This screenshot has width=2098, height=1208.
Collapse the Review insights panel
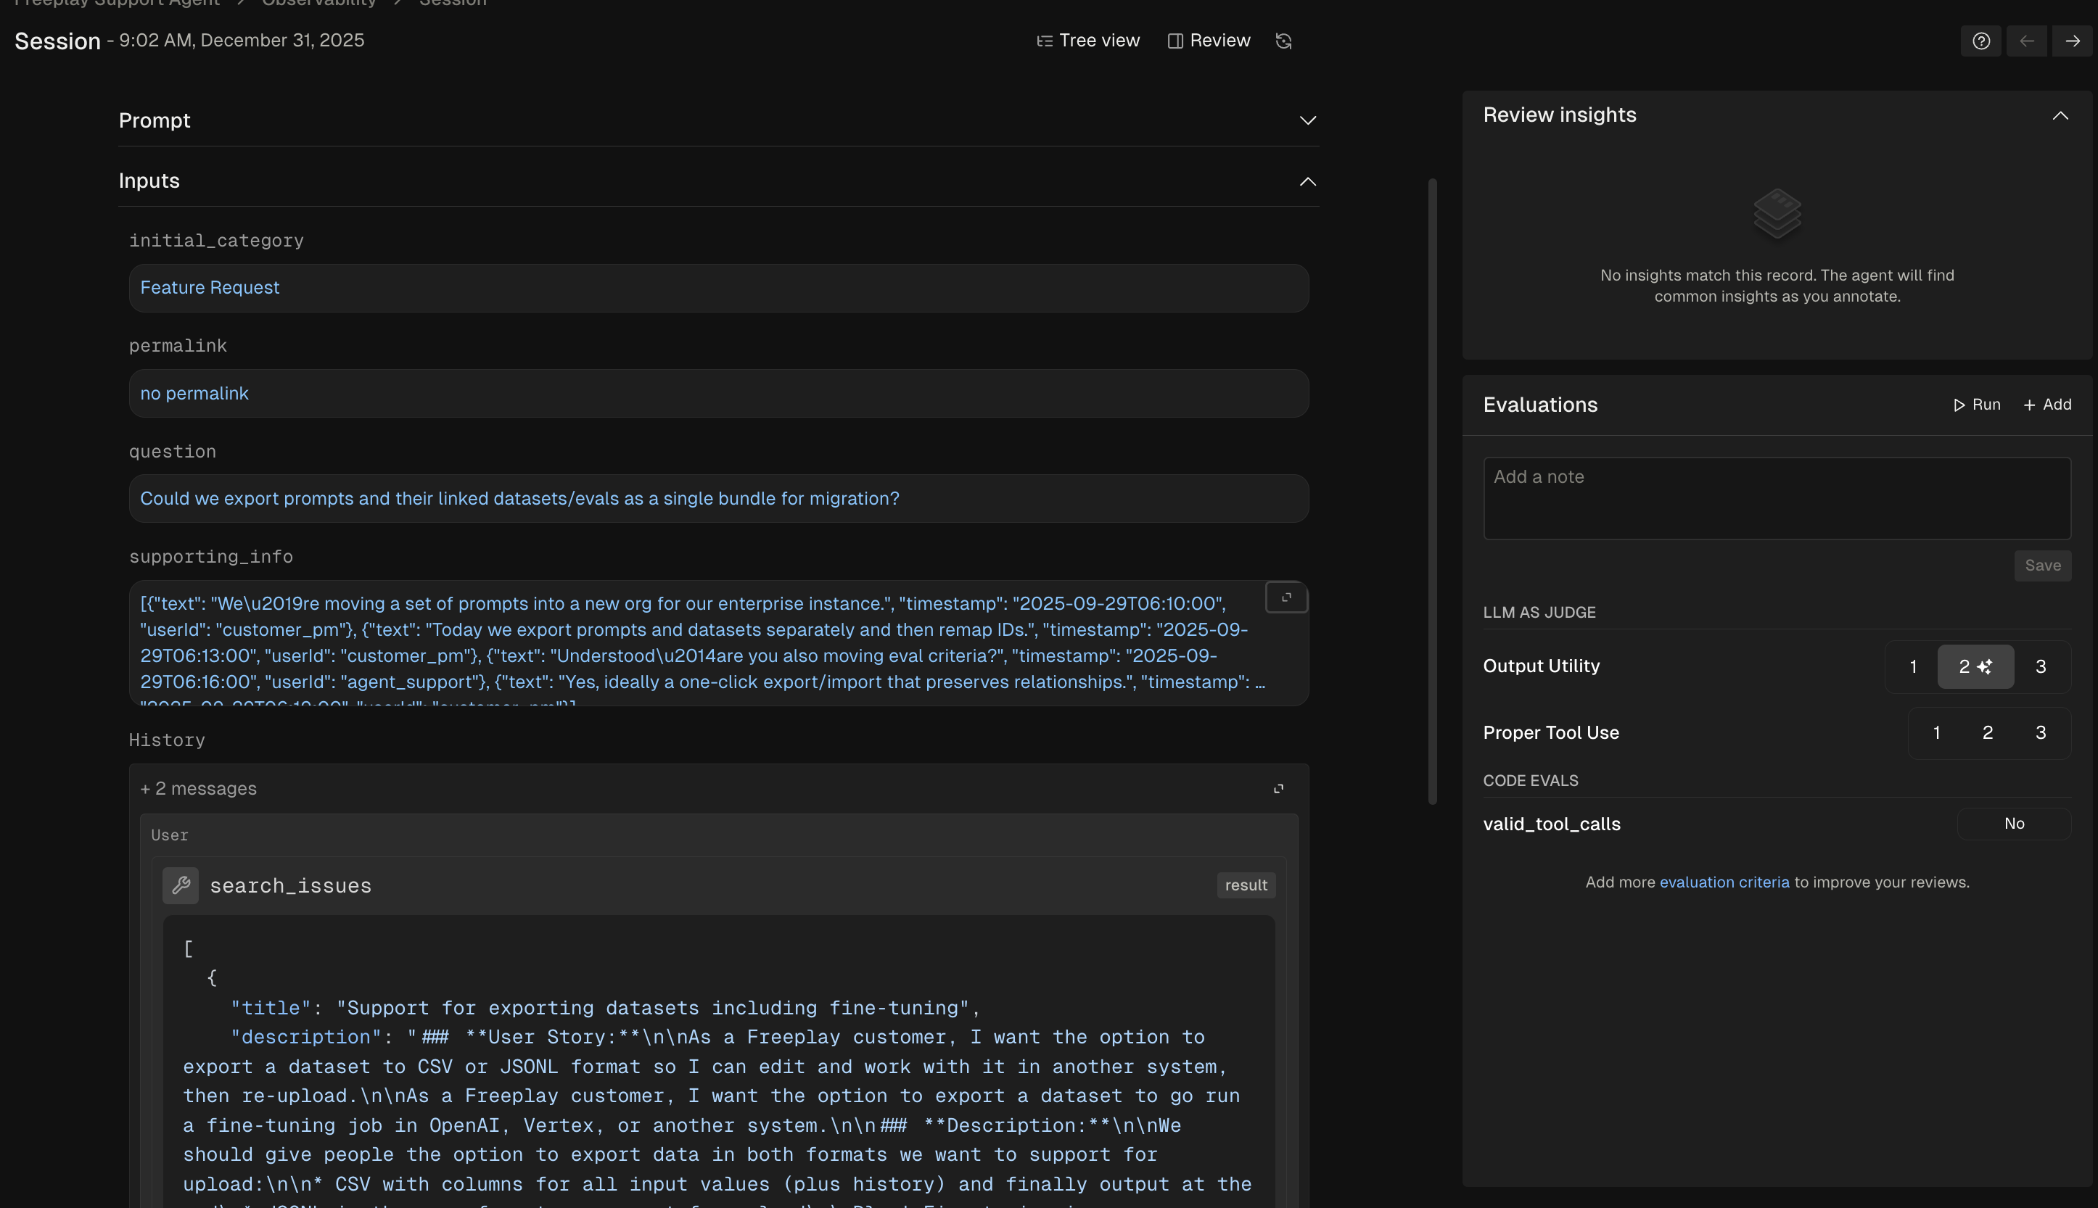click(2060, 115)
